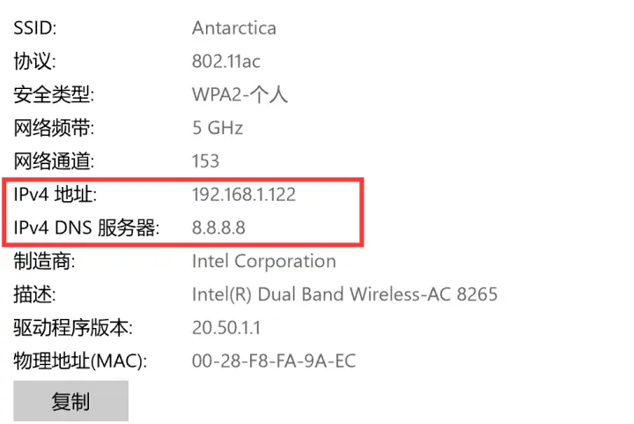
Task: Click the MAC address 00-28-F8-FA-9A-EC
Action: pos(274,361)
